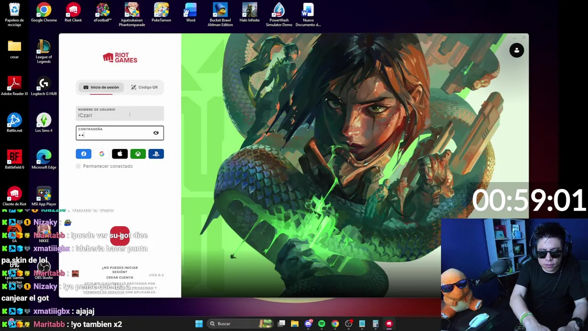Screen dimensions: 588x331
Task: Open profile icon on Riot splash art
Action: click(517, 51)
